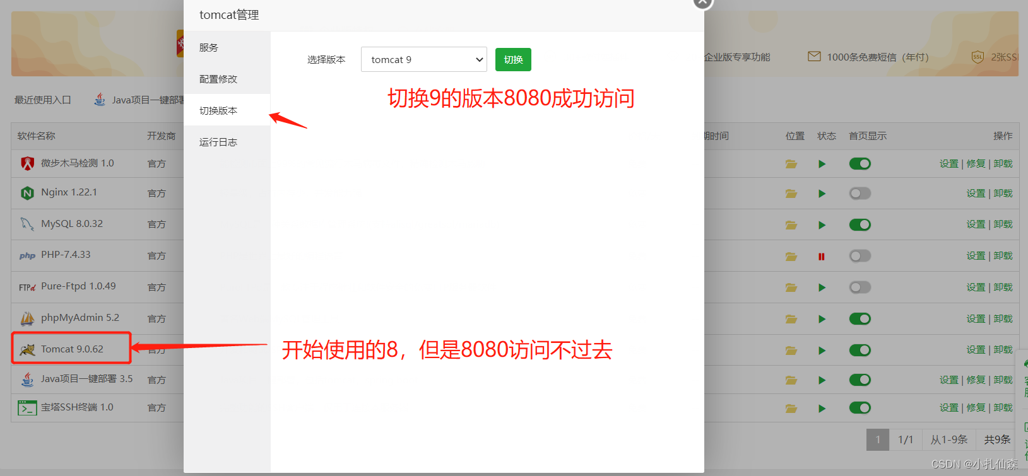Click Java项目一键部署 recent entry link
This screenshot has width=1028, height=476.
click(x=148, y=100)
